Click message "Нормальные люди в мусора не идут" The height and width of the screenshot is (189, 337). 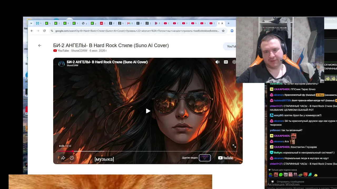point(307,158)
